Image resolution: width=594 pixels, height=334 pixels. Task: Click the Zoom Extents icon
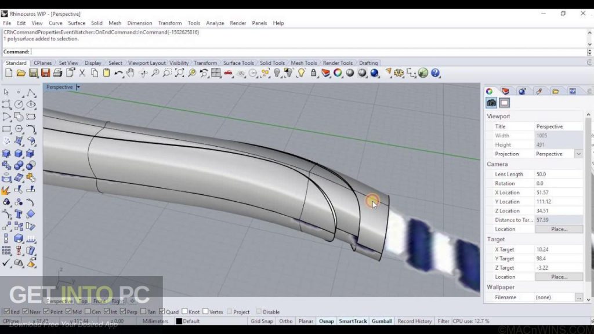[x=180, y=73]
